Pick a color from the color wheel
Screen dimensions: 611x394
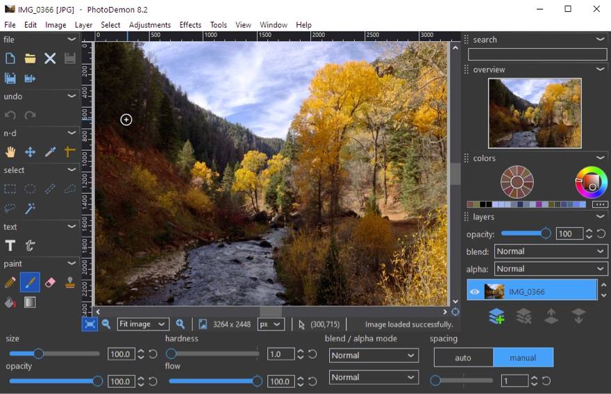pyautogui.click(x=591, y=182)
